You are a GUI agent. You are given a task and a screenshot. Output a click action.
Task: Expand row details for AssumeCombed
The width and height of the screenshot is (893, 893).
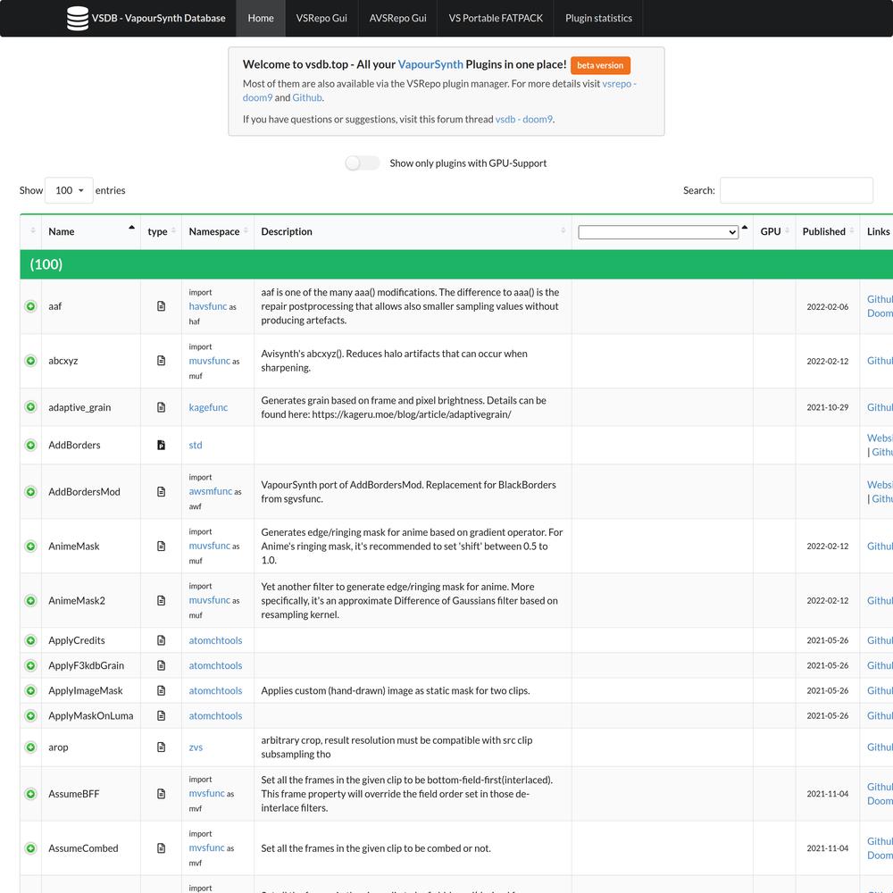30,848
